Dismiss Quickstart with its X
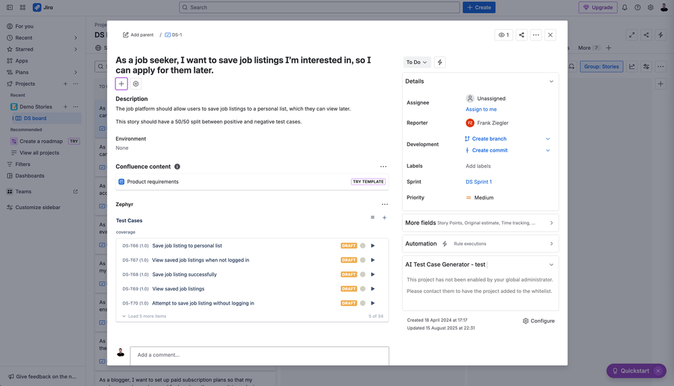 coord(658,371)
